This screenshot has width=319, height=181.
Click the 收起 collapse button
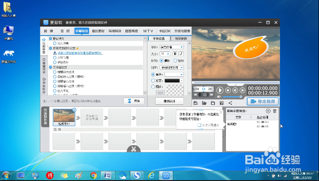134,101
